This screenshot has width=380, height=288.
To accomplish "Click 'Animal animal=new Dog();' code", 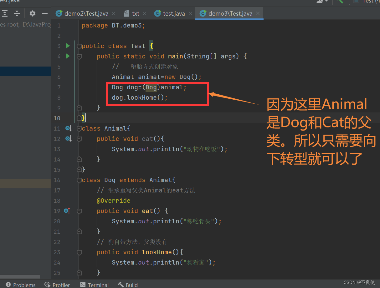I will point(157,77).
